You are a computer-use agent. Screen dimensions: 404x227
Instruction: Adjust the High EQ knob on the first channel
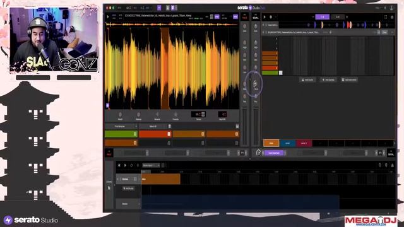244,43
